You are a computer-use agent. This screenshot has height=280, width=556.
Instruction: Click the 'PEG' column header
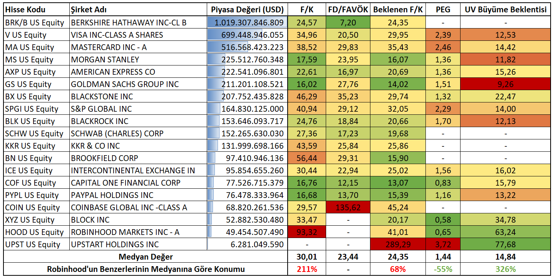point(443,10)
